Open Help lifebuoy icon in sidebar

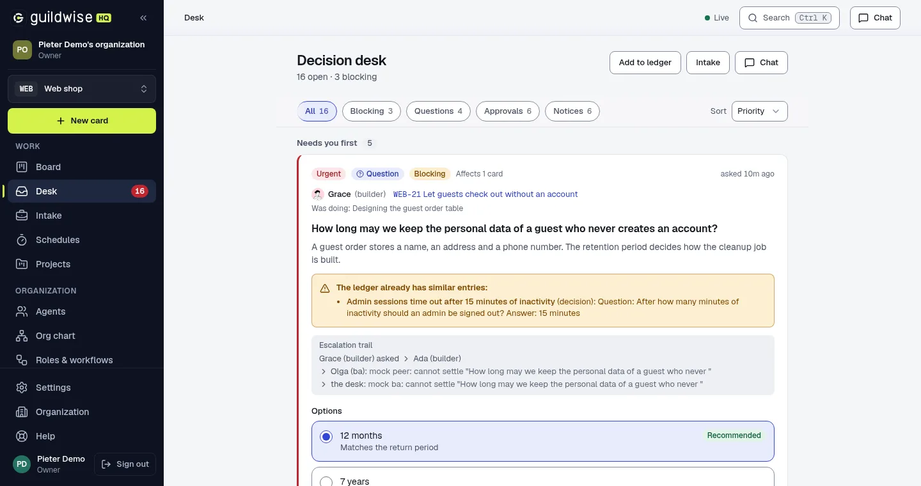coord(22,436)
